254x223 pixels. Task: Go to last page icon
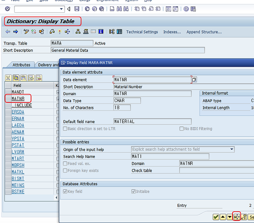pyautogui.click(x=158, y=9)
